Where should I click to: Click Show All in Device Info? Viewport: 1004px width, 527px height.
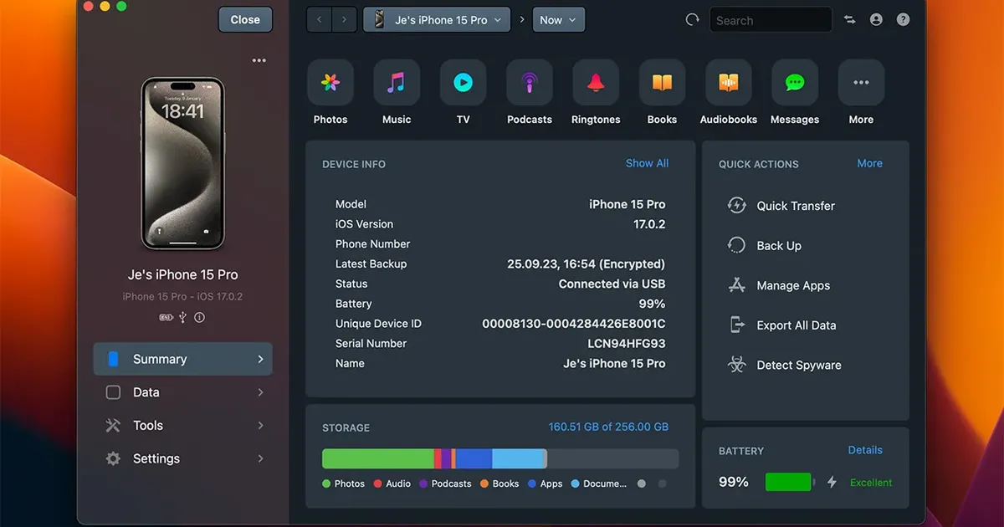click(x=647, y=163)
